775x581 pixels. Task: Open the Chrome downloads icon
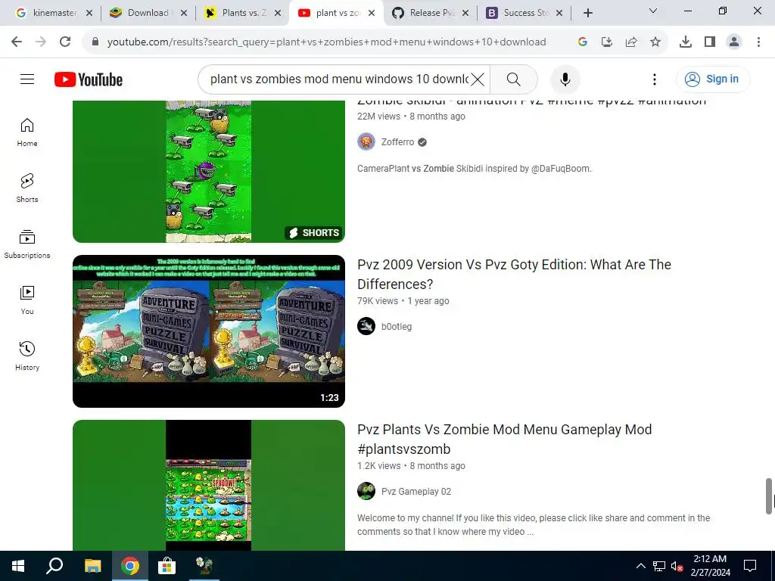(685, 42)
